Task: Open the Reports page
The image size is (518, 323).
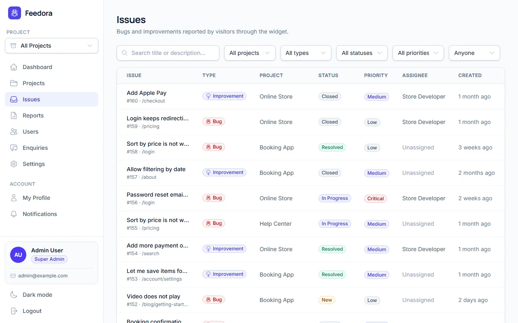Action: (51, 115)
